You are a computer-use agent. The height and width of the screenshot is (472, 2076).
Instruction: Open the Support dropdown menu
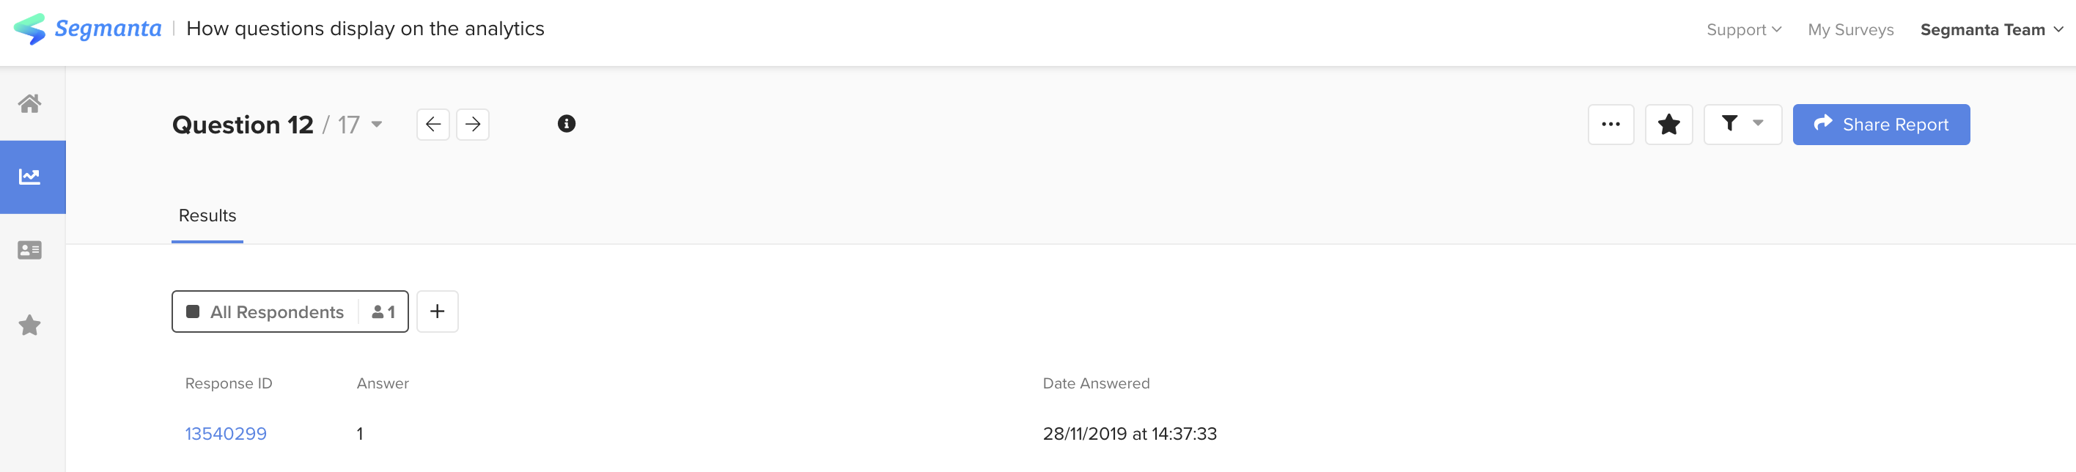(x=1743, y=30)
